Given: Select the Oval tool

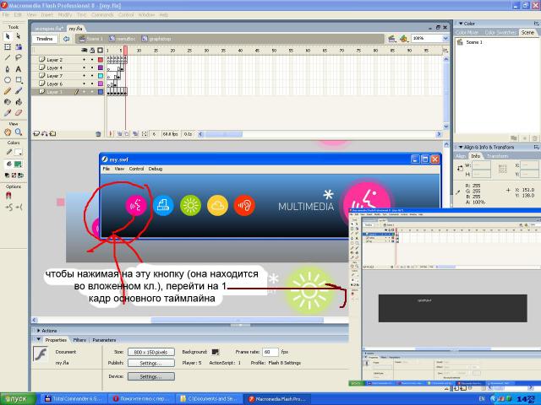Looking at the screenshot, I should point(8,80).
